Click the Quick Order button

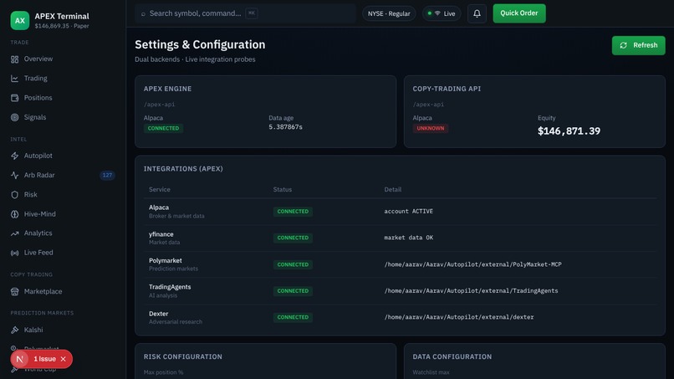[519, 13]
